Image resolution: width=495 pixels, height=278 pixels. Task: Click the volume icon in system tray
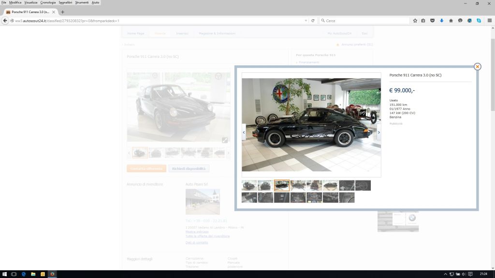tap(464, 274)
